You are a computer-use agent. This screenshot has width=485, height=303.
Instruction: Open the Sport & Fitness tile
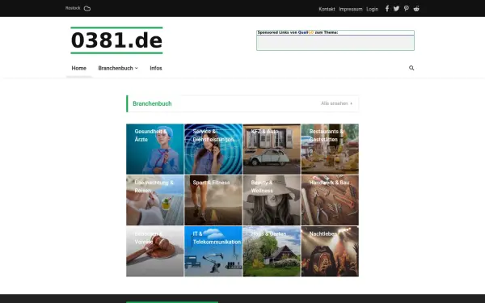(x=213, y=200)
